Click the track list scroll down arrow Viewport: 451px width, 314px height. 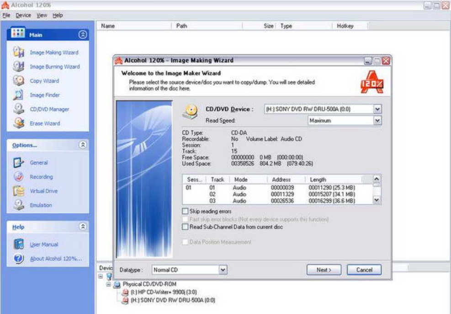[377, 200]
